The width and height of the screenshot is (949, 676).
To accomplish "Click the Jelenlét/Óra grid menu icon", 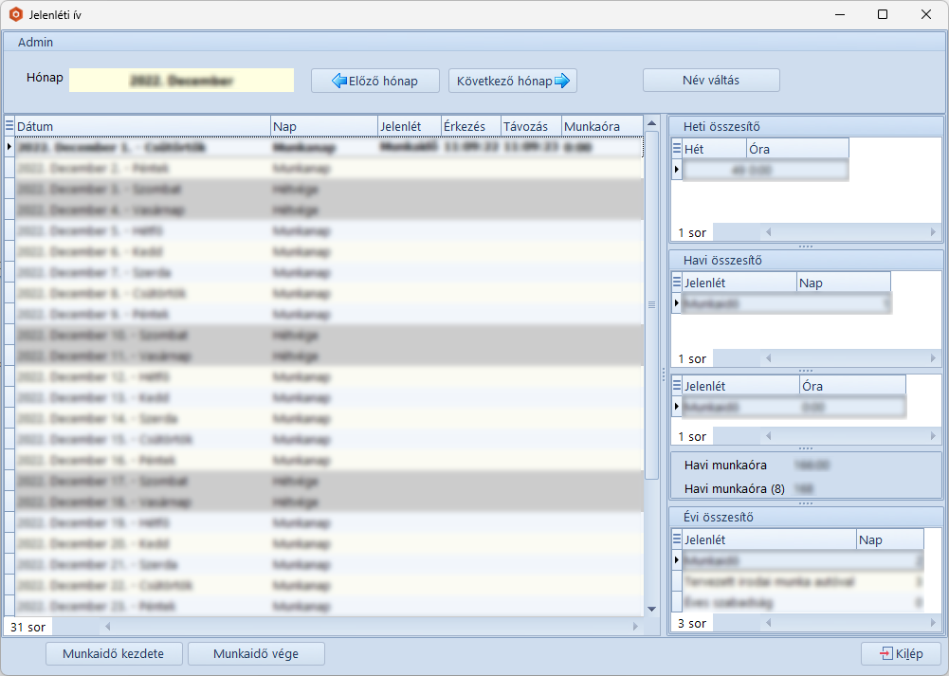I will tap(677, 386).
